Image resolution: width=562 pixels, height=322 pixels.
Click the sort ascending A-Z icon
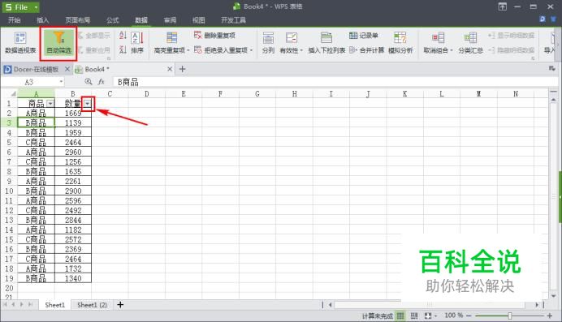(x=123, y=36)
